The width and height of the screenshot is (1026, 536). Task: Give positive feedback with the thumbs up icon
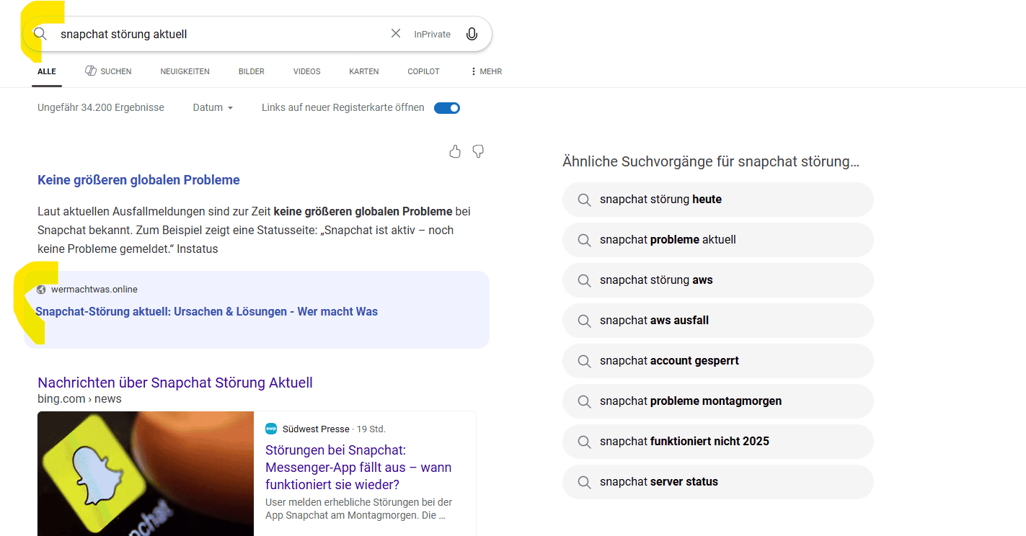coord(455,151)
